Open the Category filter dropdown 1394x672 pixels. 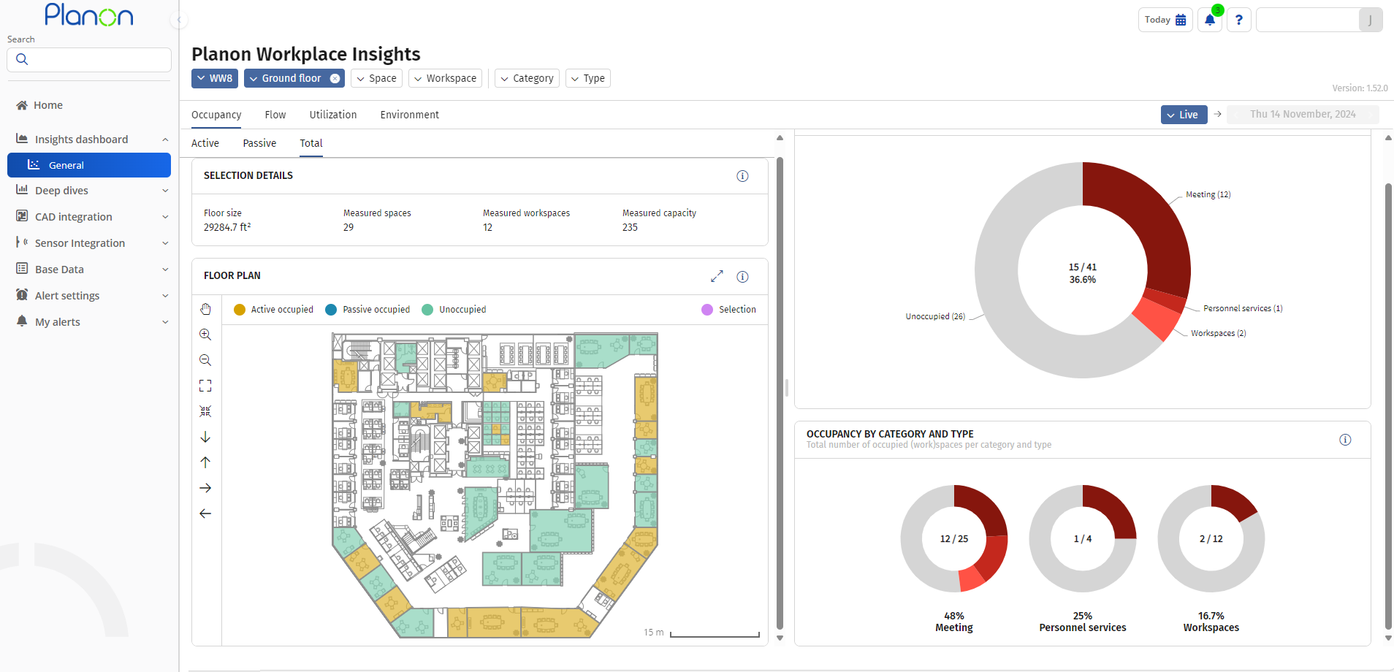click(527, 78)
